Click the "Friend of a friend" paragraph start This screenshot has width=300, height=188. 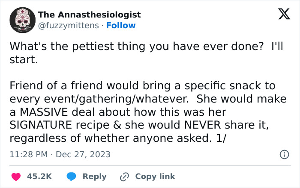click(55, 85)
